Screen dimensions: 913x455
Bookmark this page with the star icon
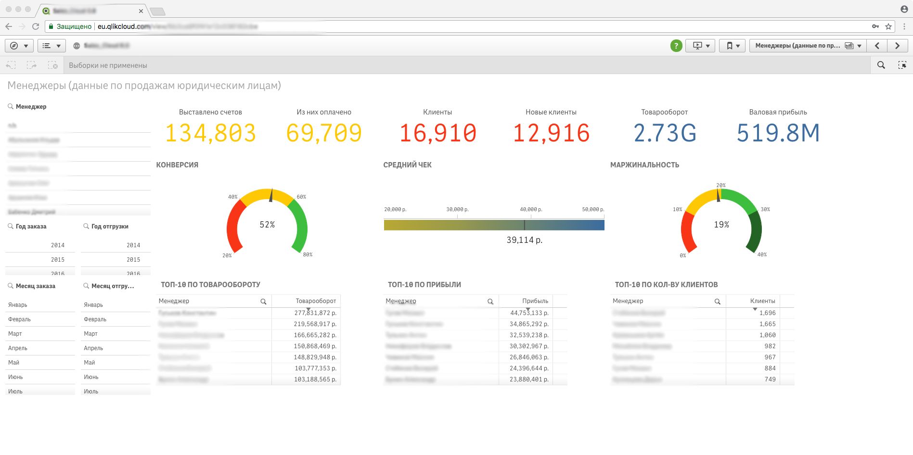(888, 26)
